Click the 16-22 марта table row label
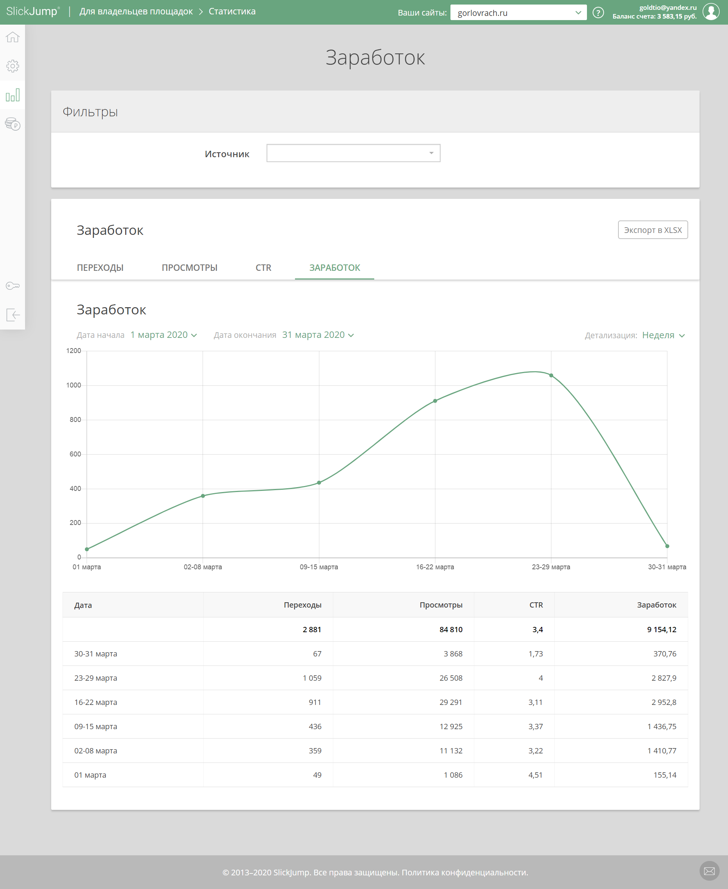Image resolution: width=728 pixels, height=889 pixels. tap(96, 702)
